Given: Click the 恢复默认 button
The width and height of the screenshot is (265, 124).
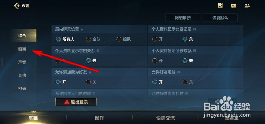Looking at the screenshot, I should tap(220, 18).
